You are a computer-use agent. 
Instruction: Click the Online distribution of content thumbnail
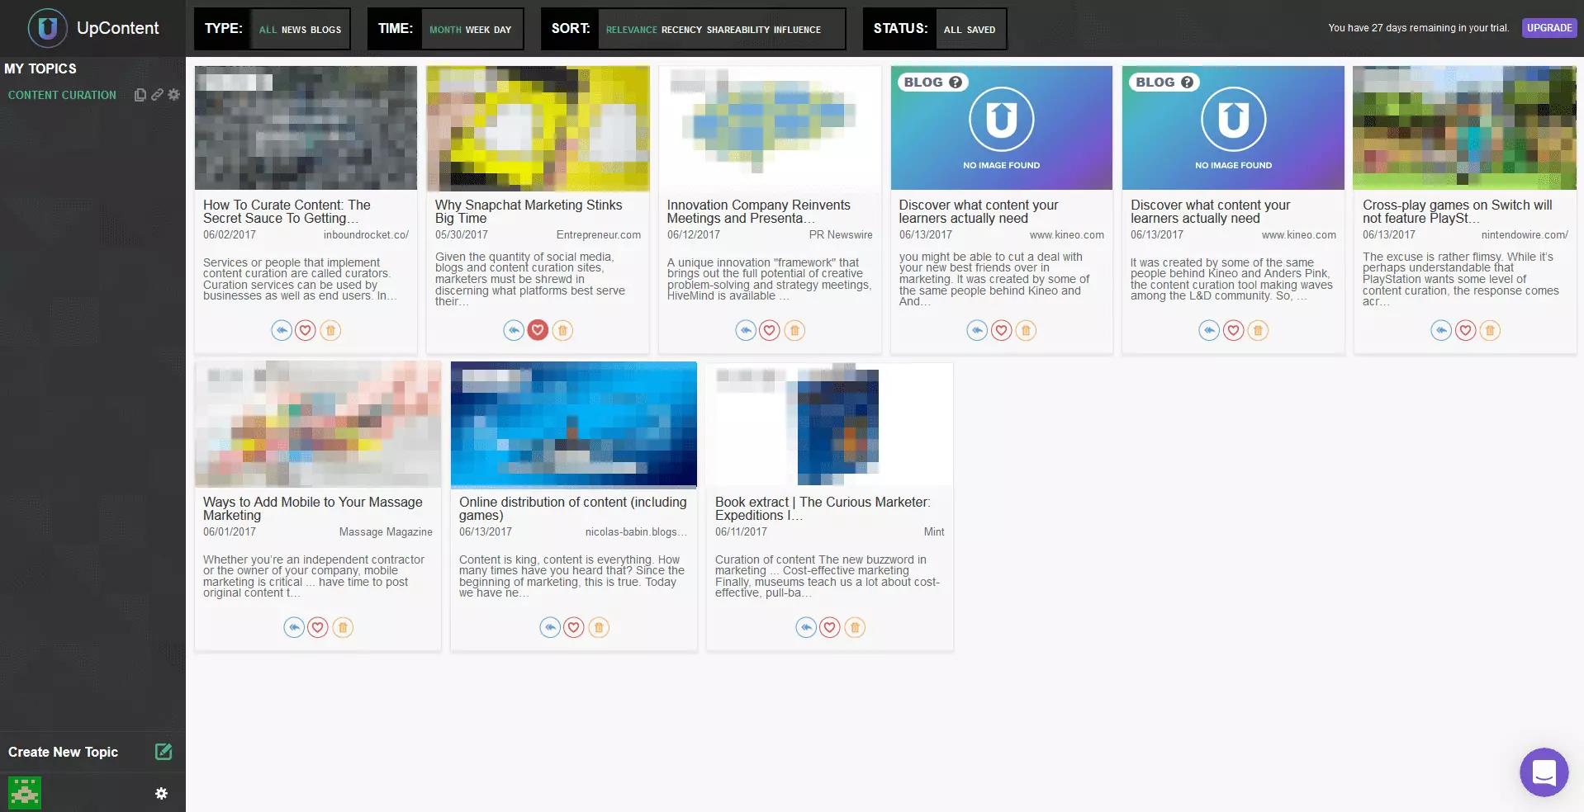[x=573, y=424]
